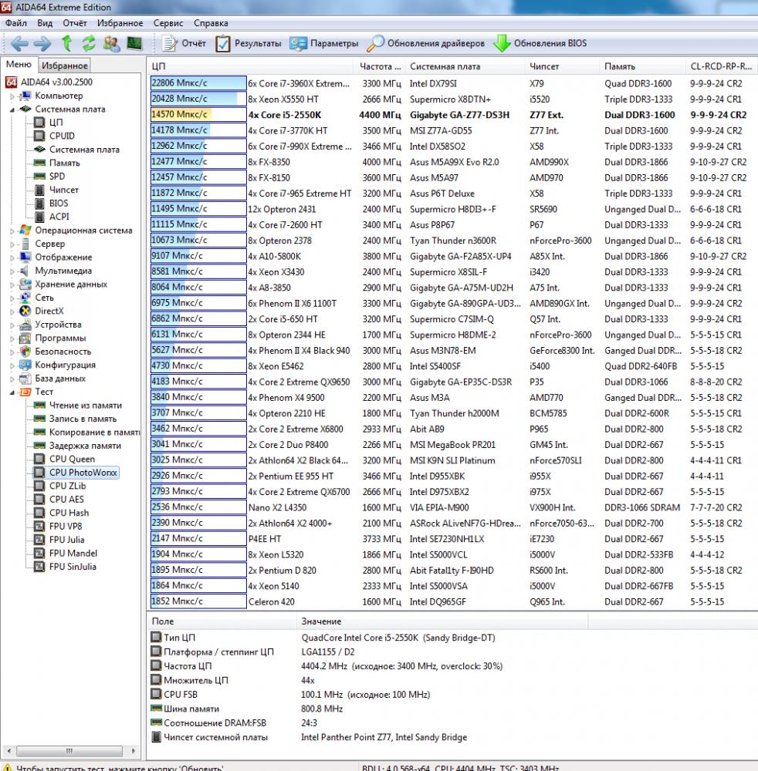758x771 pixels.
Task: Sort by Системная плата column header
Action: point(464,66)
